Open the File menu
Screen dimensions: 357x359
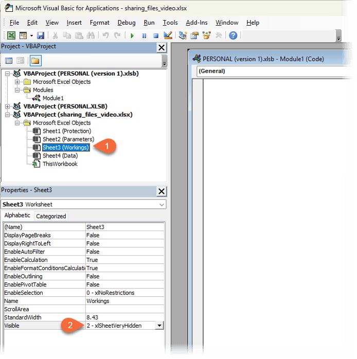click(14, 23)
